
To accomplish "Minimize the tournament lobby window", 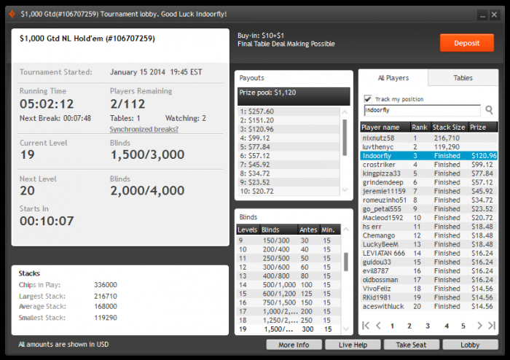I will coord(482,15).
